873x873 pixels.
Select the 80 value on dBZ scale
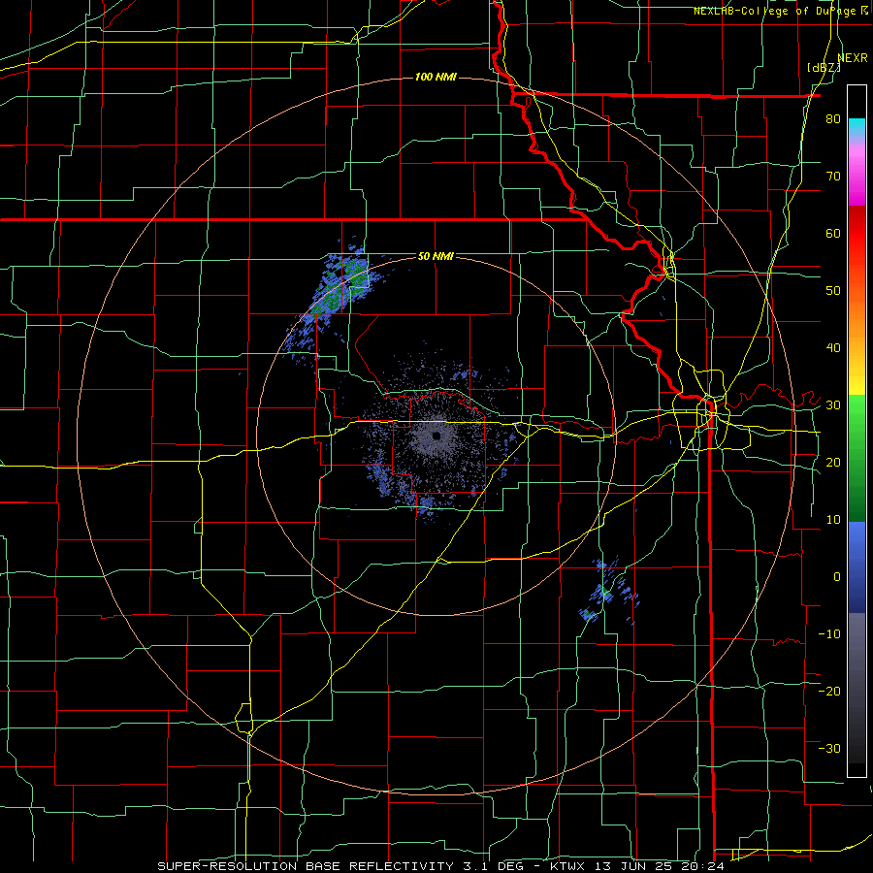pos(833,119)
